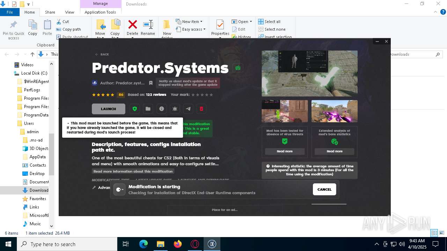Open the File menu tab
The width and height of the screenshot is (447, 251).
click(10, 12)
